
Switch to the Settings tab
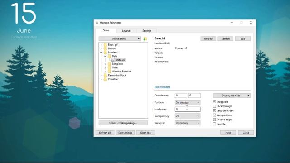point(147,31)
